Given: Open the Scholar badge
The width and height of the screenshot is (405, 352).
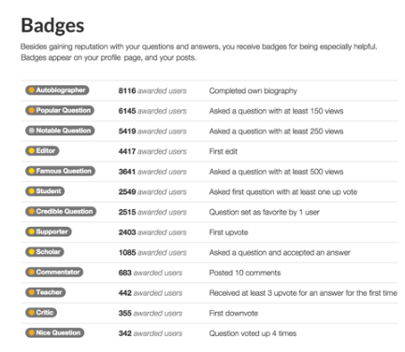Looking at the screenshot, I should [x=45, y=252].
